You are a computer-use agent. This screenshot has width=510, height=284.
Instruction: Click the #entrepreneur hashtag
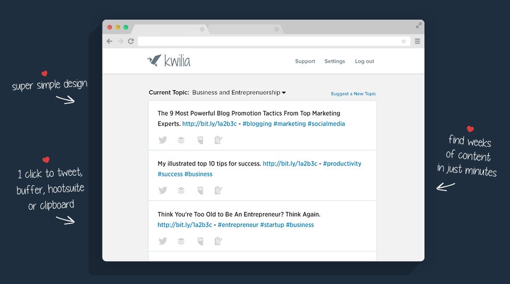click(x=238, y=225)
